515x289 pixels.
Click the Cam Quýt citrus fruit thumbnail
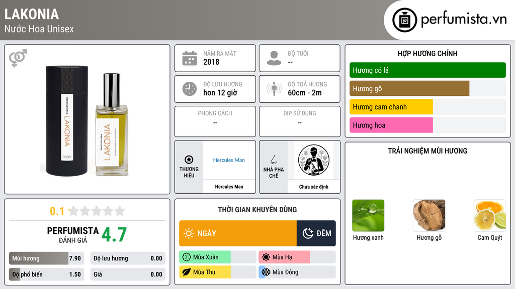[490, 216]
